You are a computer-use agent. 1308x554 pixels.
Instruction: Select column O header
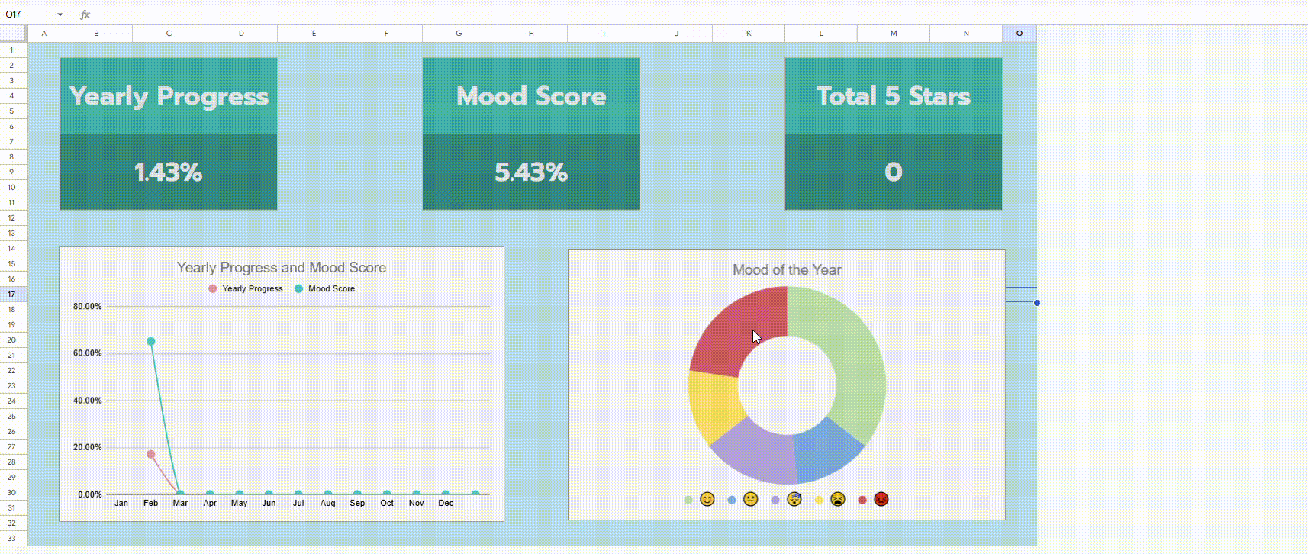[x=1019, y=34]
